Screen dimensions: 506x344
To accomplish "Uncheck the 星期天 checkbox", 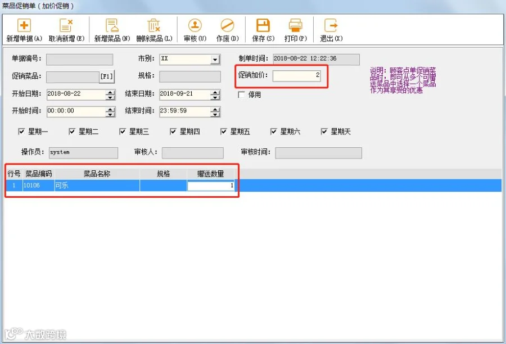I will coord(324,132).
